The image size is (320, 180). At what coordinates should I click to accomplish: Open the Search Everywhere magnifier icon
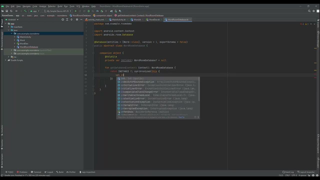[x=309, y=11]
